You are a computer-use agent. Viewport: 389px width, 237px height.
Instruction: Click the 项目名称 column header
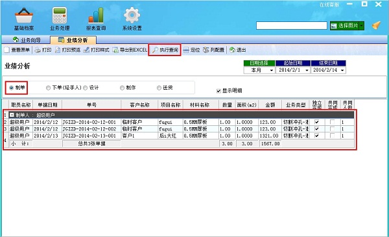tap(171, 105)
